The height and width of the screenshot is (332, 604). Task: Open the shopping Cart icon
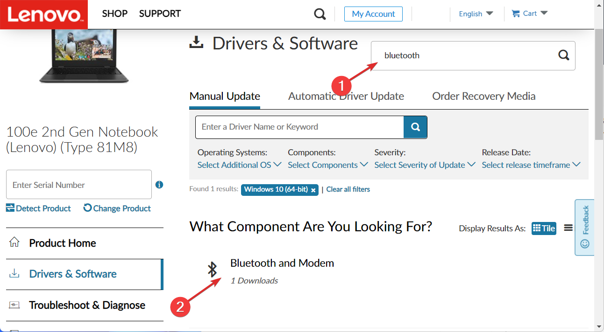pyautogui.click(x=516, y=14)
